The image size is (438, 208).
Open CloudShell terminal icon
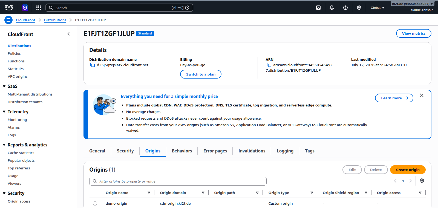coord(318,8)
